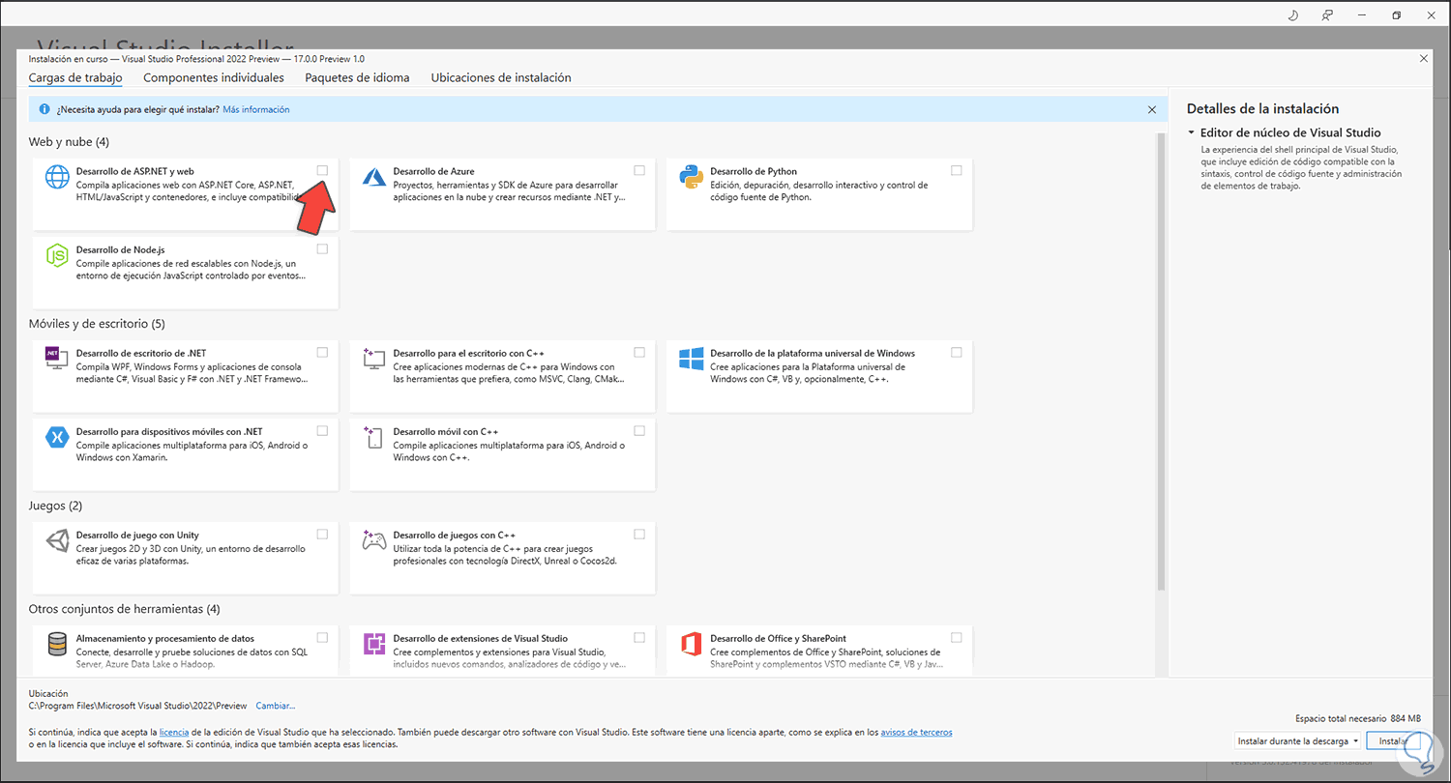Click the Azure workload logo icon
Image resolution: width=1451 pixels, height=783 pixels.
374,178
